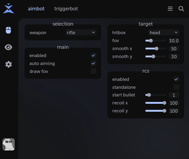Open the mouse icon section in the sidebar

click(9, 30)
